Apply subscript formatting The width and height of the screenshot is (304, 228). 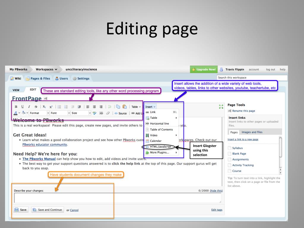(x=44, y=107)
